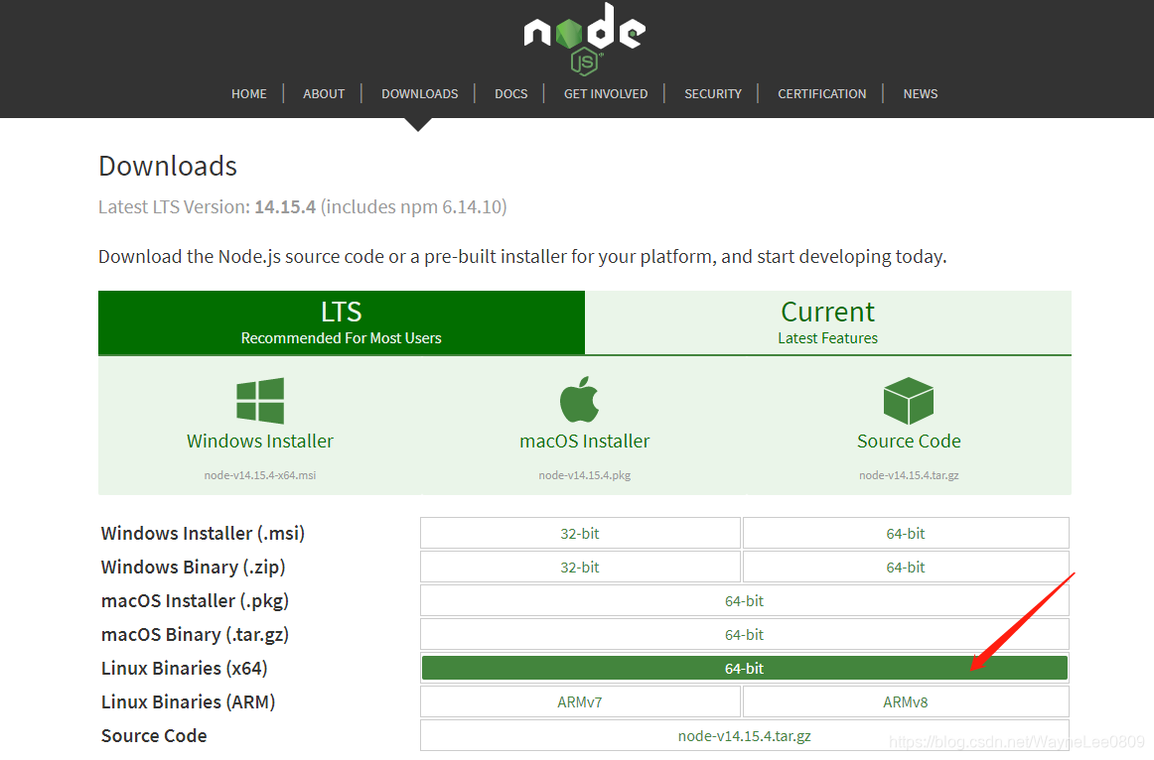Screen dimensions: 1154x760
Task: Click the Node.js logo
Action: point(584,39)
